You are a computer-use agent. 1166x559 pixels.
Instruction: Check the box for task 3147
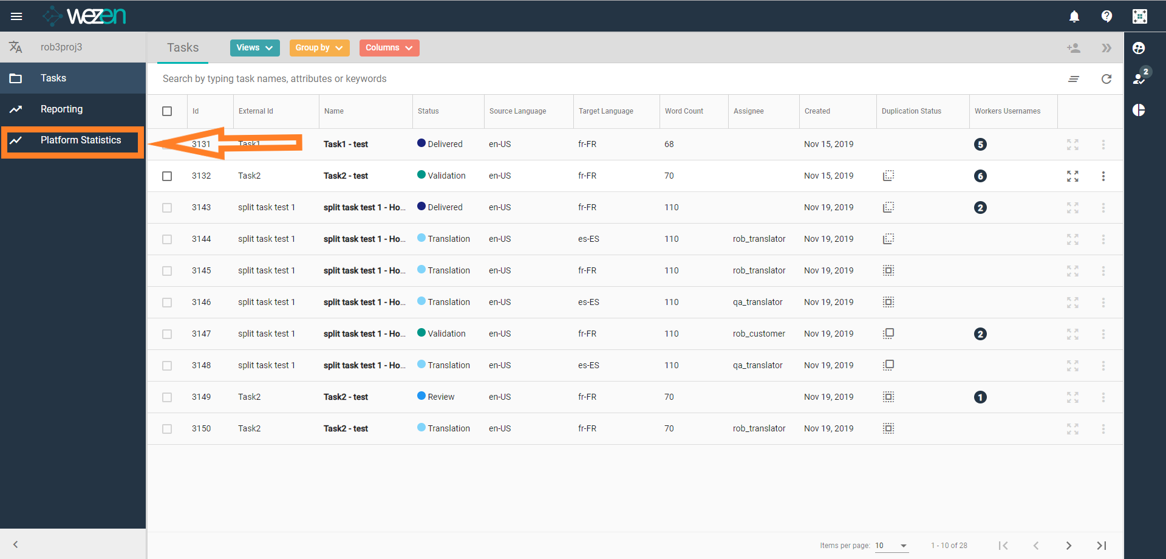point(167,334)
